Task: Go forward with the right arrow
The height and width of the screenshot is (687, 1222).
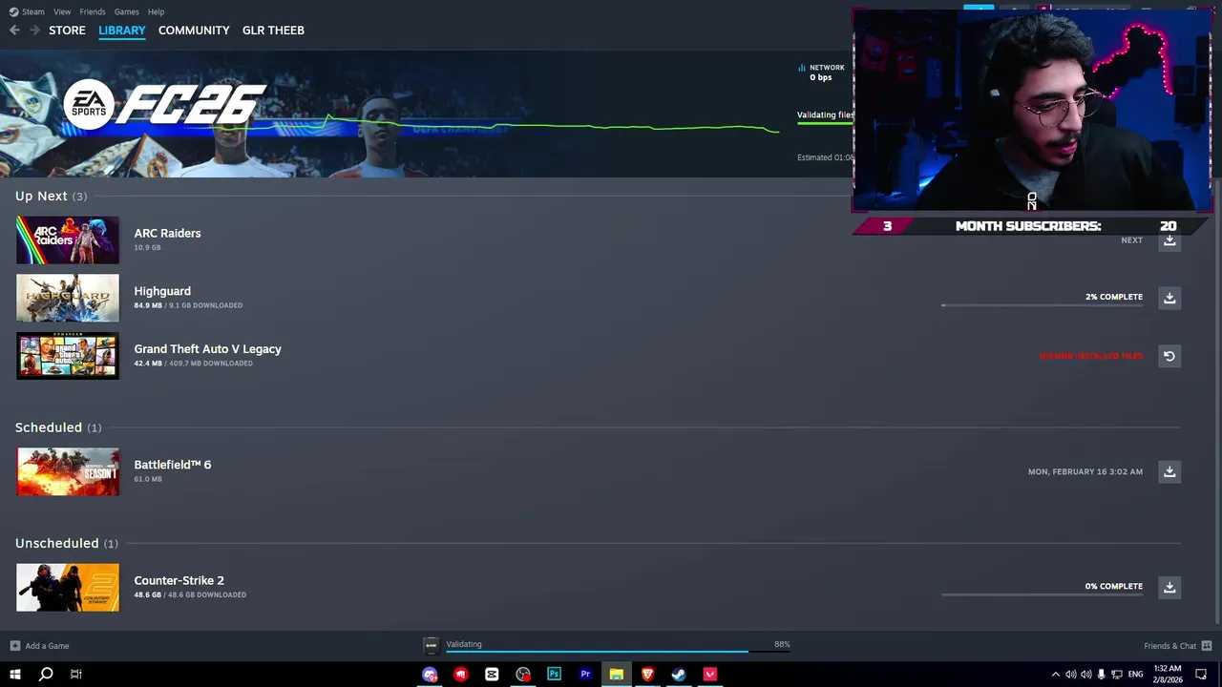Action: click(35, 31)
